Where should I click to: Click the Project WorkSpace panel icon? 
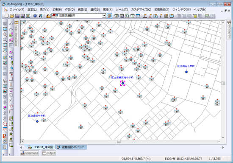pyautogui.click(x=17, y=22)
